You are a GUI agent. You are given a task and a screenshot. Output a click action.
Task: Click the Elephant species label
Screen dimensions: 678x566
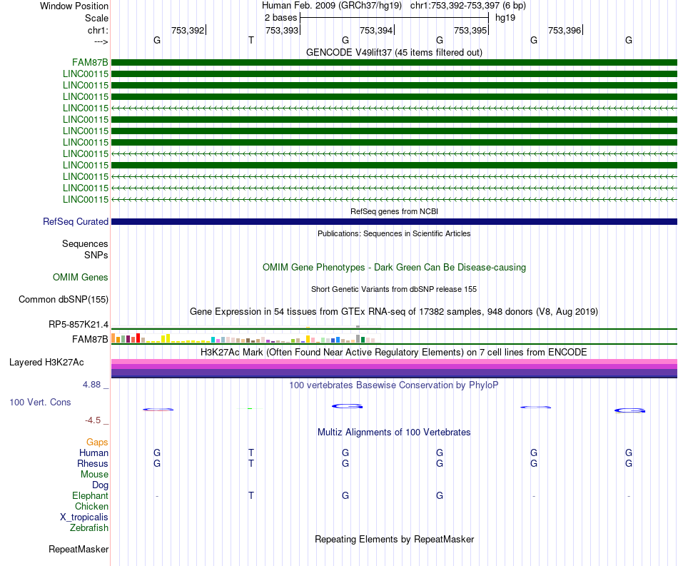pos(90,495)
